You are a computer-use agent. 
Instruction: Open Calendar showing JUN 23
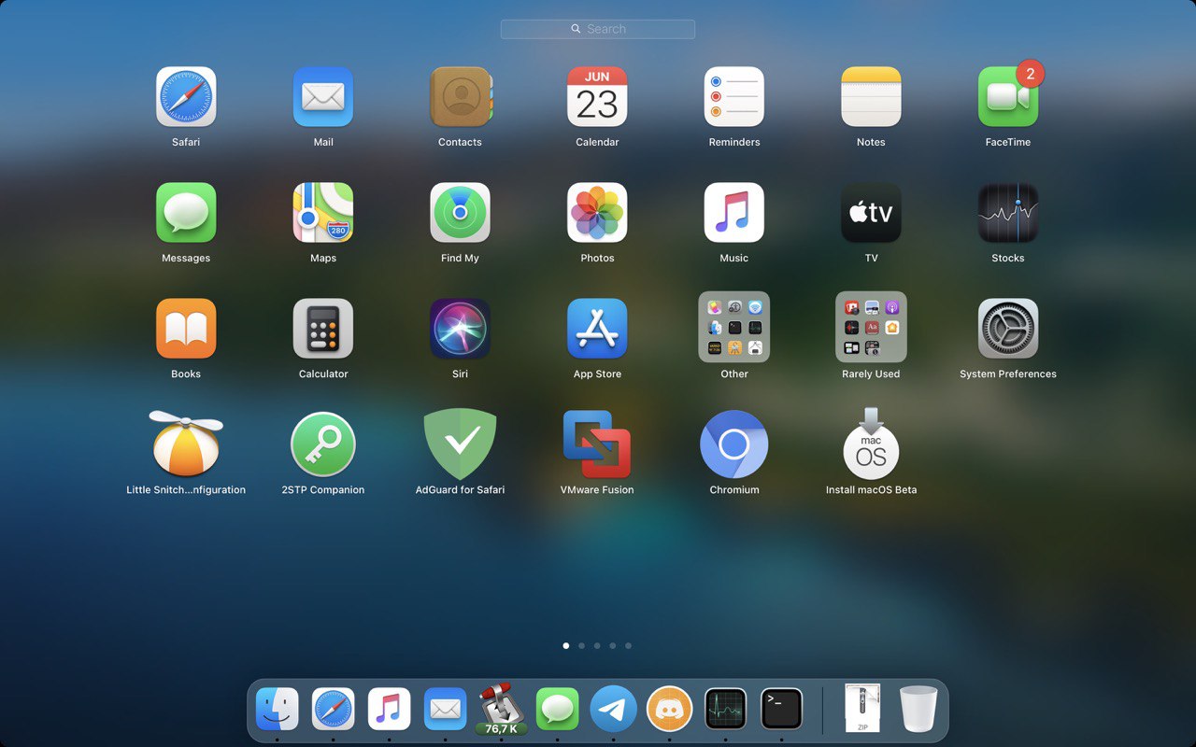597,96
